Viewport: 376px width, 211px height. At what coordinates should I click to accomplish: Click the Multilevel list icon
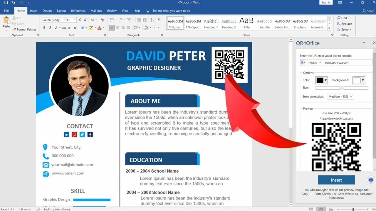tap(129, 20)
